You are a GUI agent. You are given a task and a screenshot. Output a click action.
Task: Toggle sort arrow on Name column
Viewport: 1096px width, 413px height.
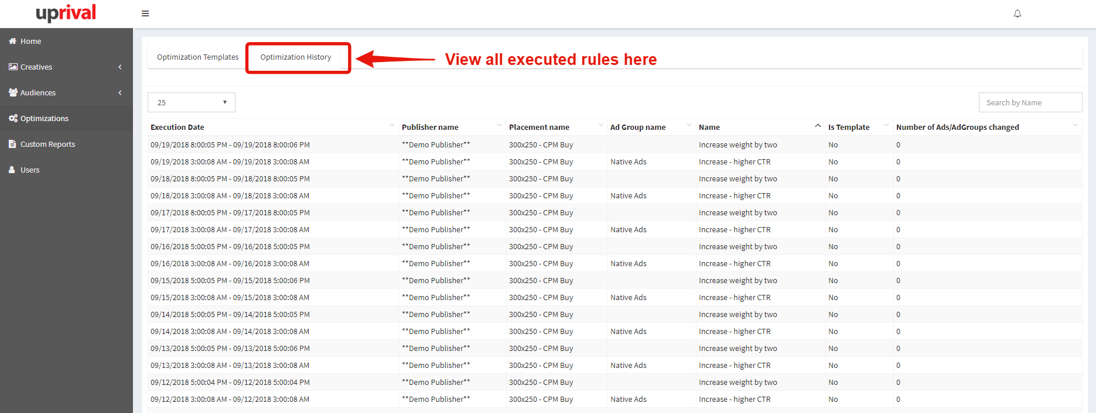click(x=818, y=126)
